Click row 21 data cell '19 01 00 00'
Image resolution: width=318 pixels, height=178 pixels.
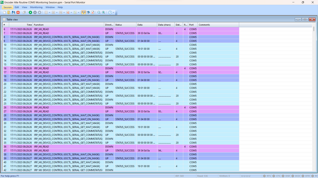point(147,88)
